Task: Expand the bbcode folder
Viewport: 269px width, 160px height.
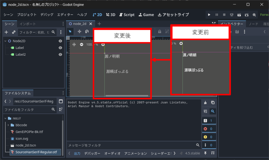Action: (8, 125)
